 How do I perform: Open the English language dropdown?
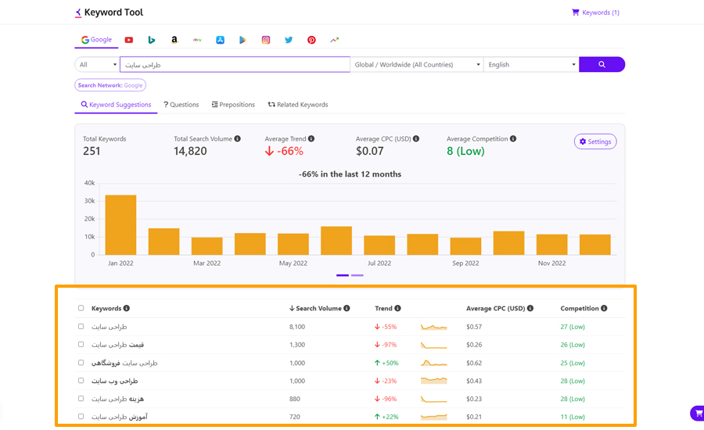point(531,64)
